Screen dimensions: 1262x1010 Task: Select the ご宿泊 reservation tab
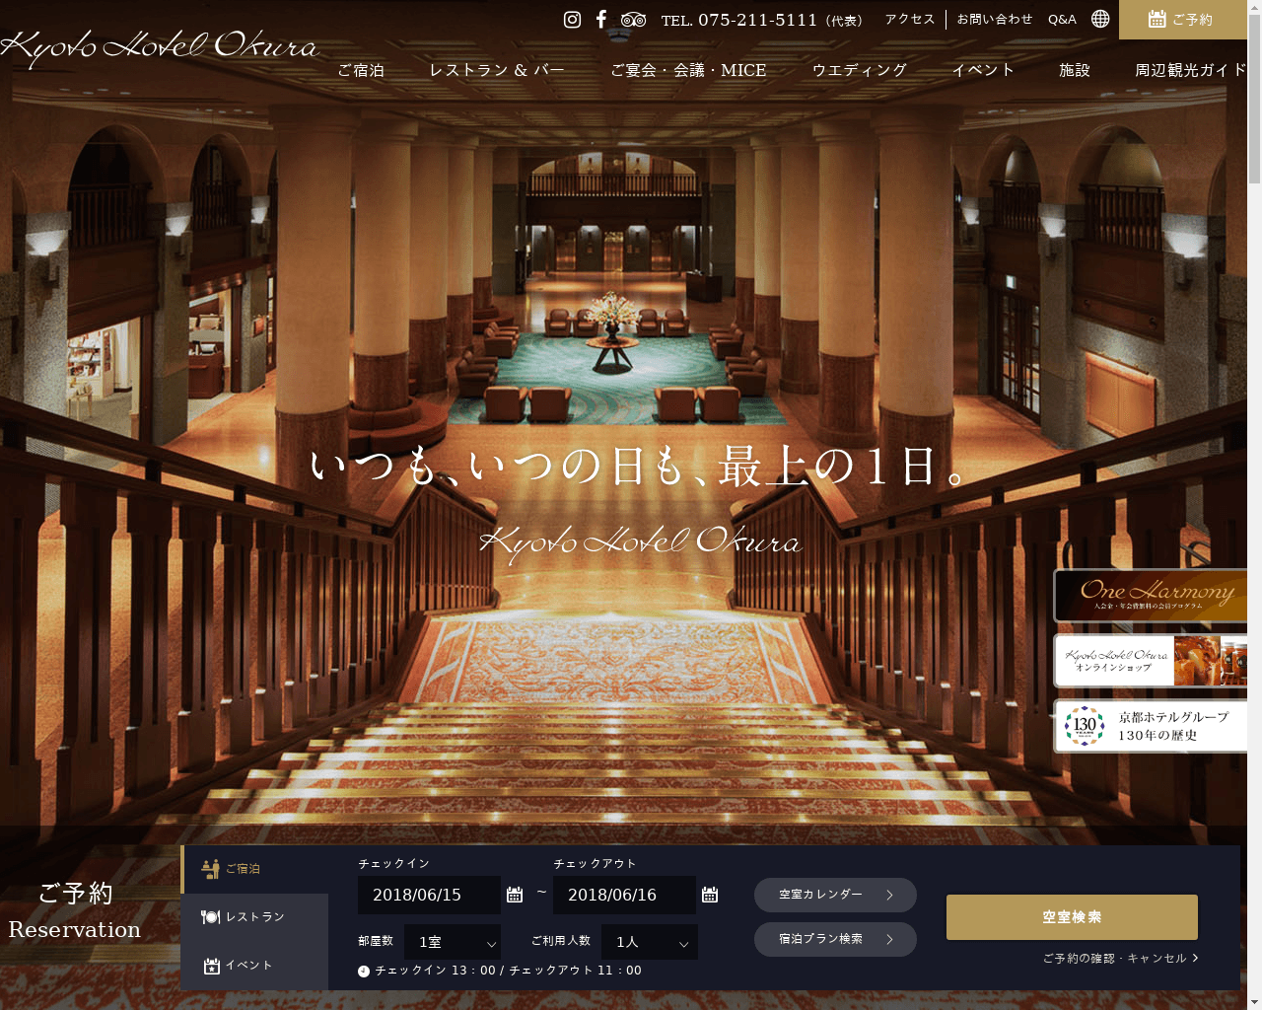[x=254, y=869]
